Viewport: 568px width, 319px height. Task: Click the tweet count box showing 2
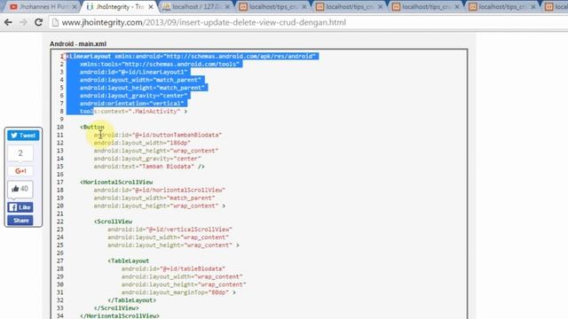(x=20, y=153)
